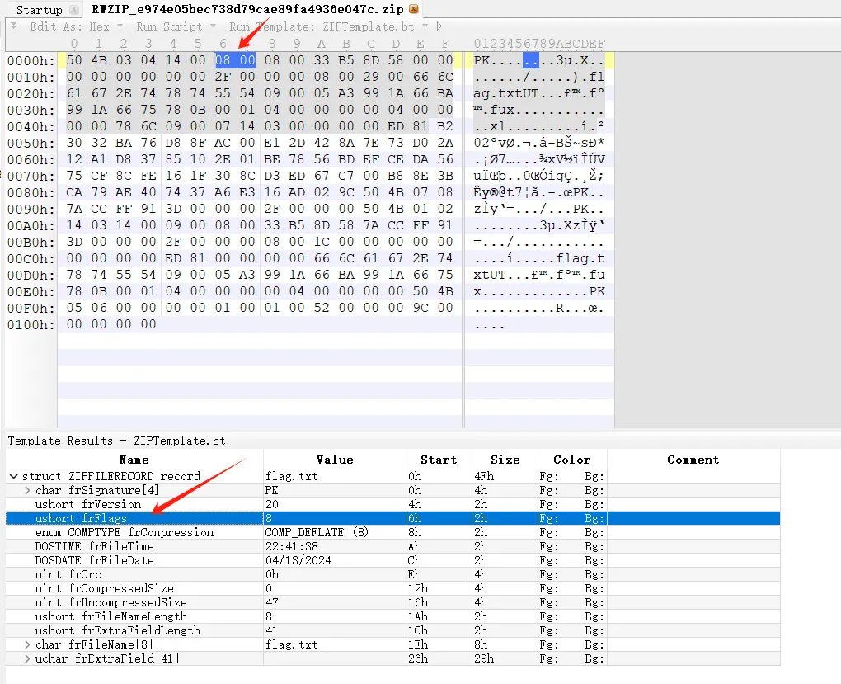The height and width of the screenshot is (684, 841).
Task: Expand char frSignature[4] node
Action: 27,490
